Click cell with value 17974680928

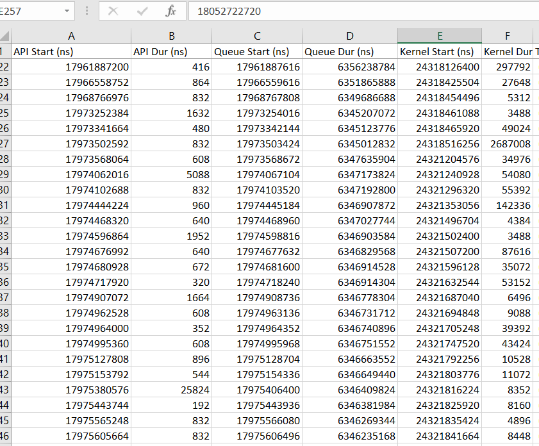point(71,267)
